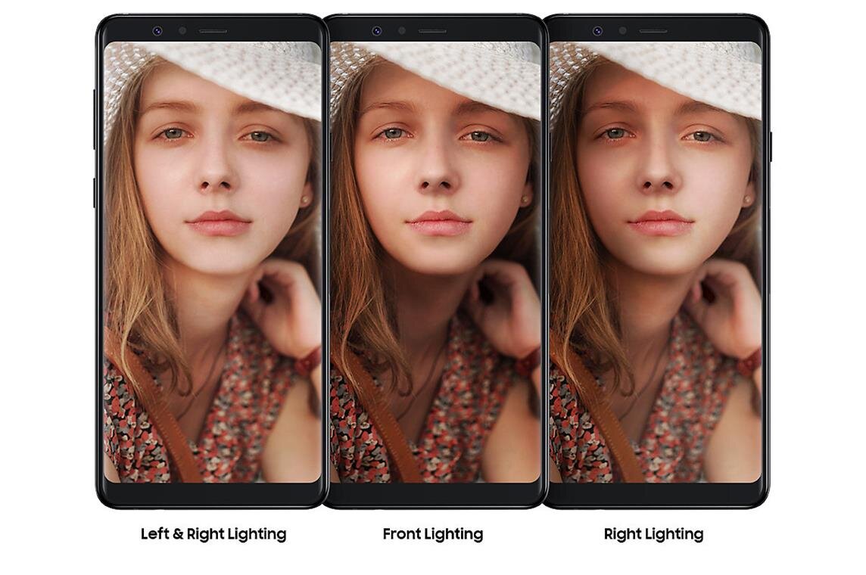Select the Right Lighting label

[653, 534]
